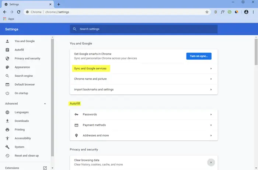The image size is (258, 170).
Task: Collapse the Advanced section in sidebar
Action: (45, 104)
